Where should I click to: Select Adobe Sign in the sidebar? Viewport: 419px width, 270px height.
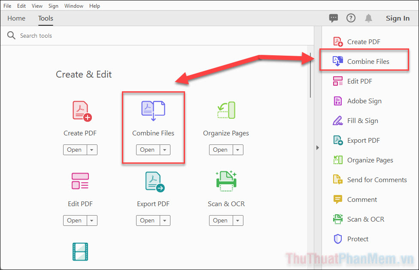364,101
